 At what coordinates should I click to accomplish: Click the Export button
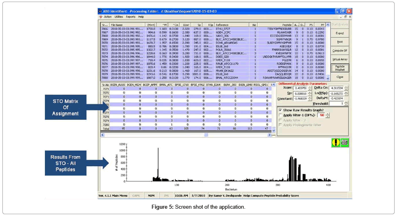click(340, 33)
